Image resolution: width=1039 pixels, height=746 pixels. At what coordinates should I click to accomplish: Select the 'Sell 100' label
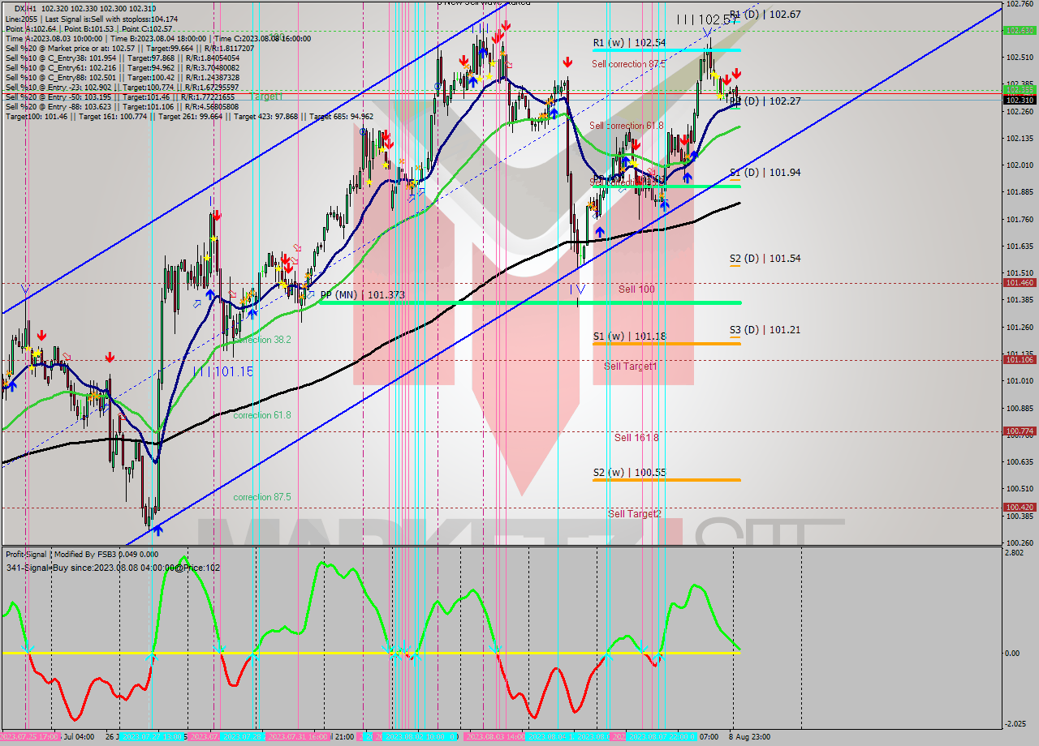(x=636, y=289)
